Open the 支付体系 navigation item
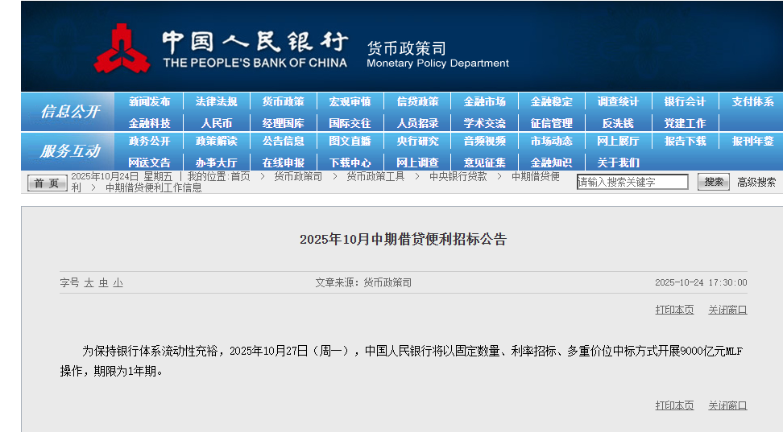 752,102
